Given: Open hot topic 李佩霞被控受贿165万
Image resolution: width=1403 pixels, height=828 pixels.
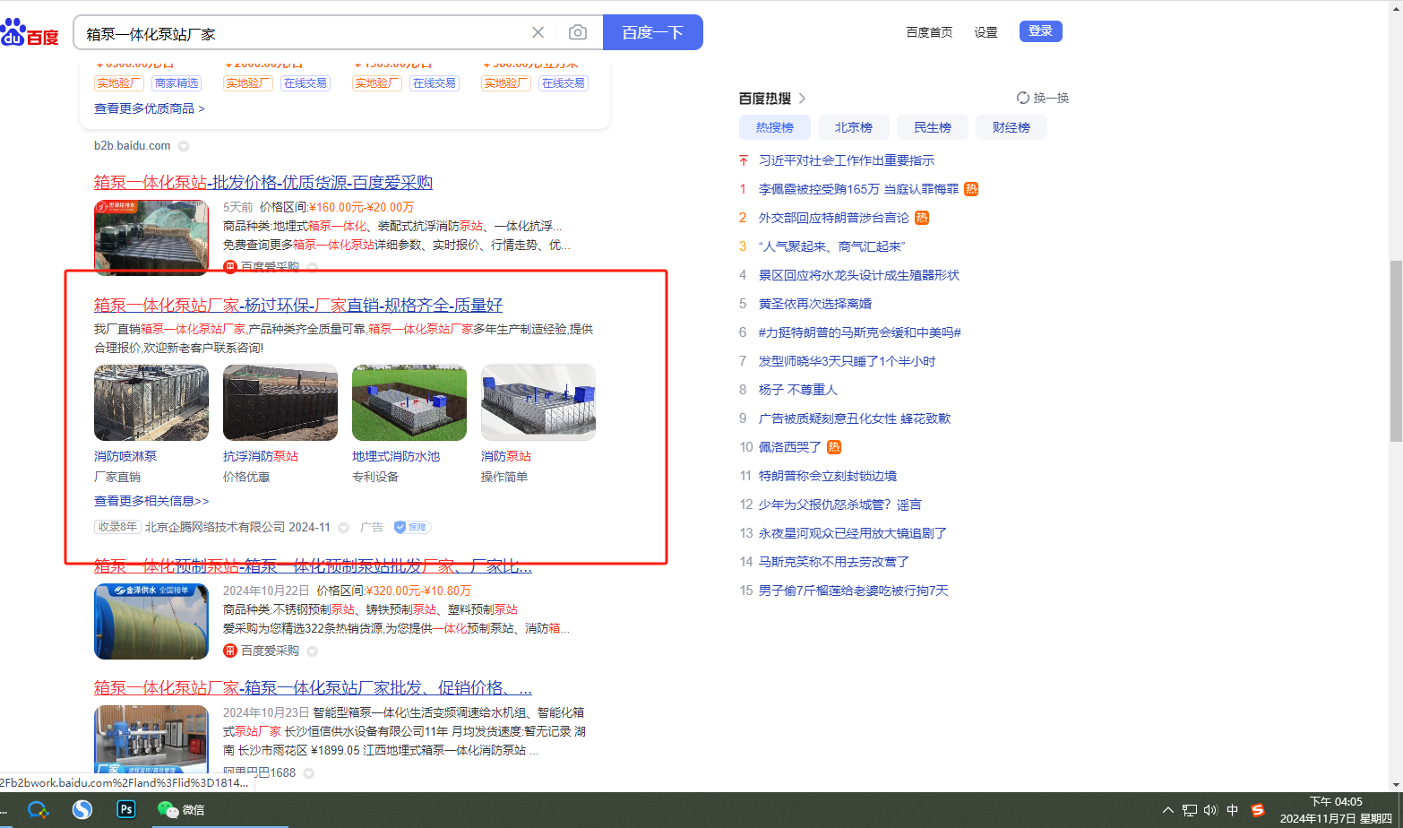Looking at the screenshot, I should (858, 189).
